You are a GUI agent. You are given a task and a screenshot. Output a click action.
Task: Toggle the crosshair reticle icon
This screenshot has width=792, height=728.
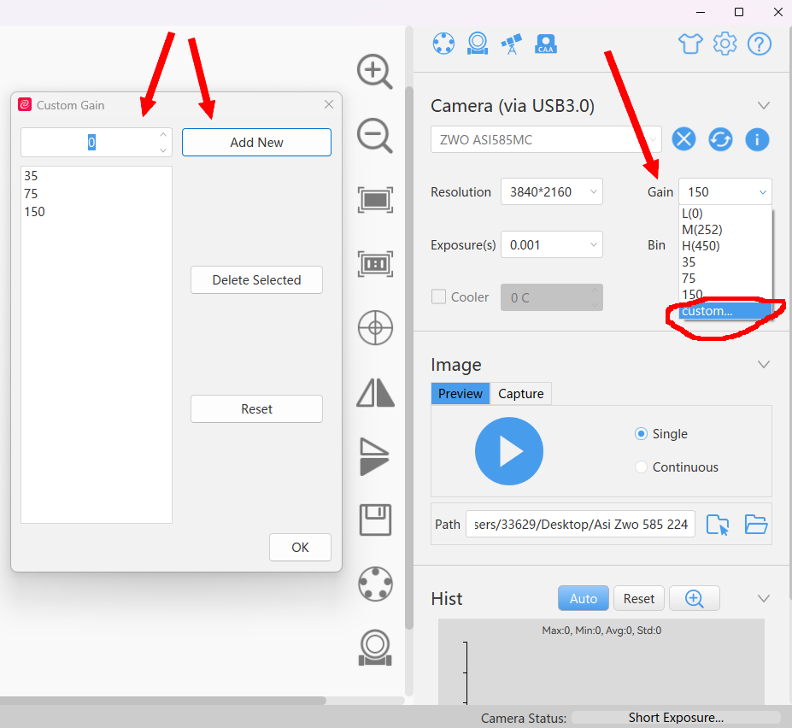[x=375, y=327]
